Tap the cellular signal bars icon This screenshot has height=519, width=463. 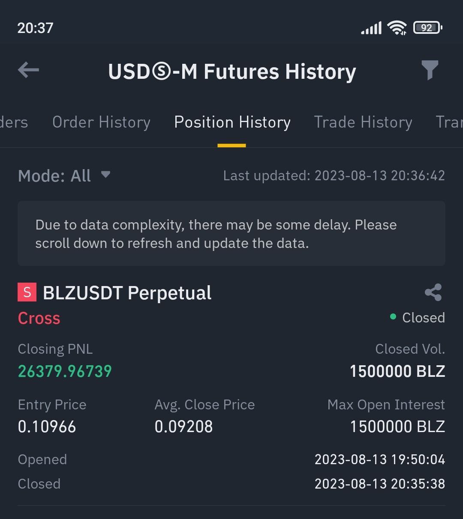pos(371,28)
